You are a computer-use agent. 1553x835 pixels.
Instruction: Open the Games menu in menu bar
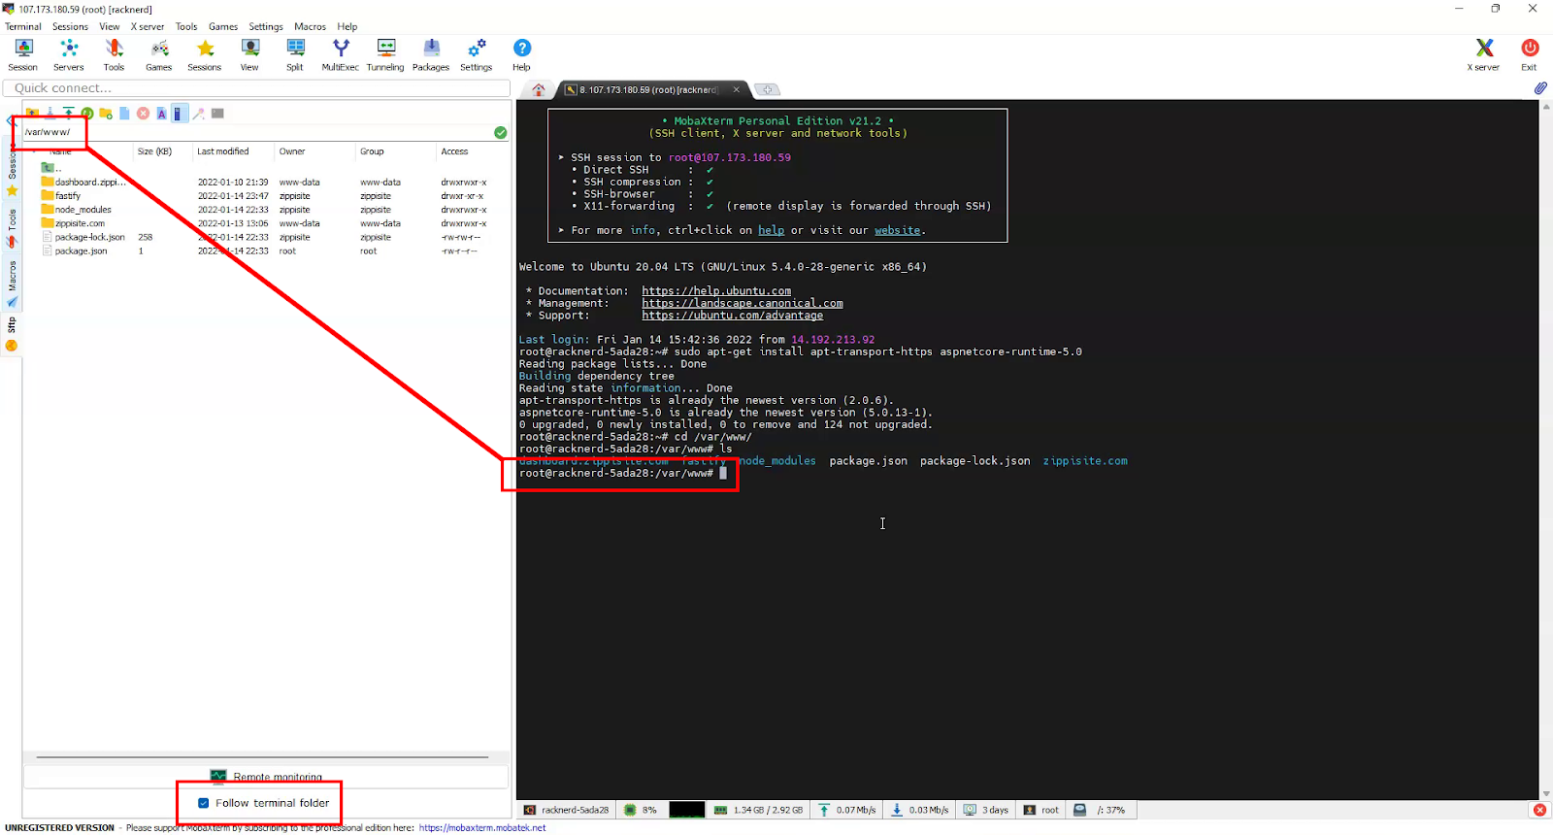[223, 27]
